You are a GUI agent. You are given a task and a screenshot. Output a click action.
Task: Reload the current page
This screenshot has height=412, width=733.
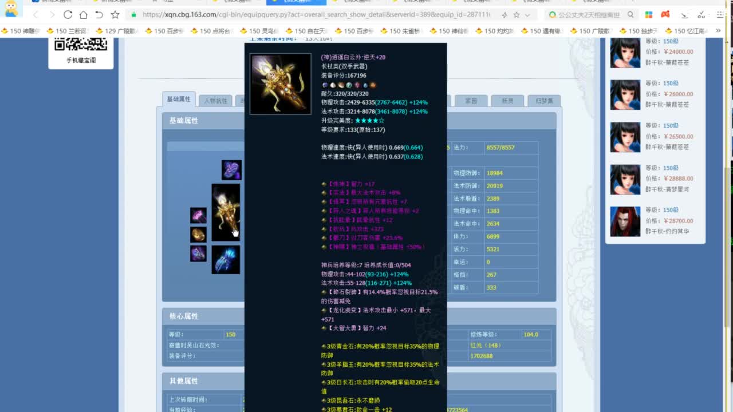68,15
